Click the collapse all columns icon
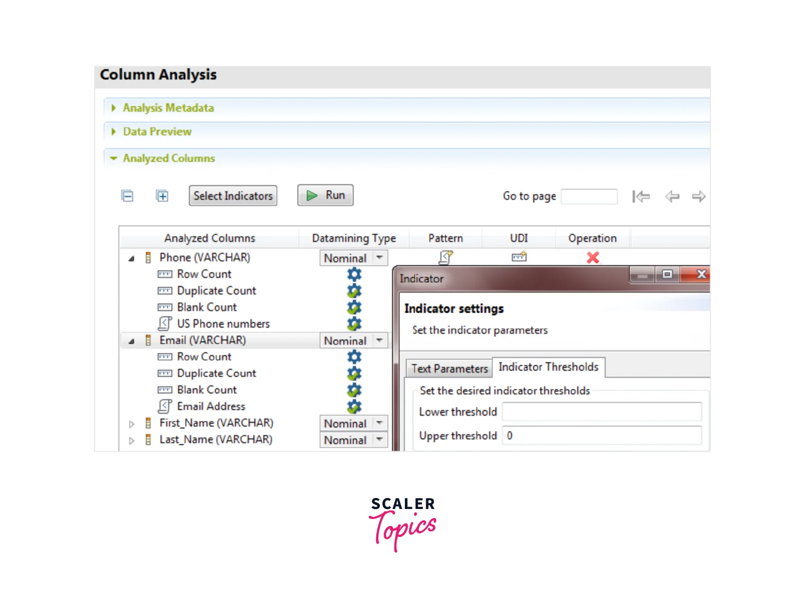 pyautogui.click(x=127, y=196)
